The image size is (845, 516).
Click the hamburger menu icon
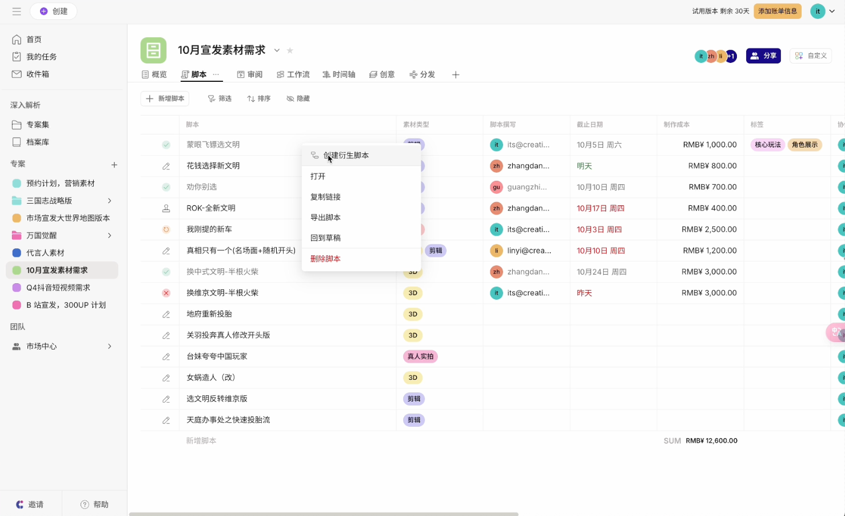coord(17,11)
